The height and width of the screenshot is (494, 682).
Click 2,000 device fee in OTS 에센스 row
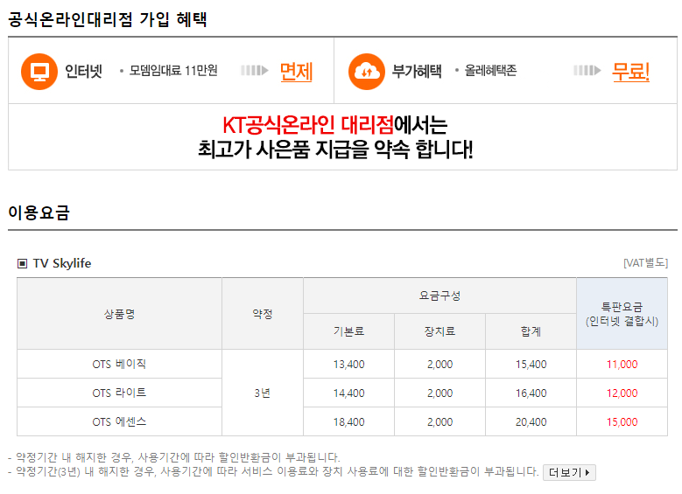(439, 422)
